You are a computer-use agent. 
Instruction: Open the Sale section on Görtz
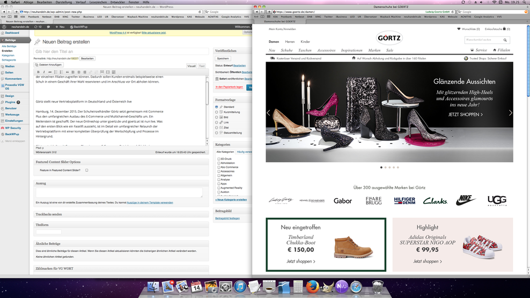pos(390,50)
